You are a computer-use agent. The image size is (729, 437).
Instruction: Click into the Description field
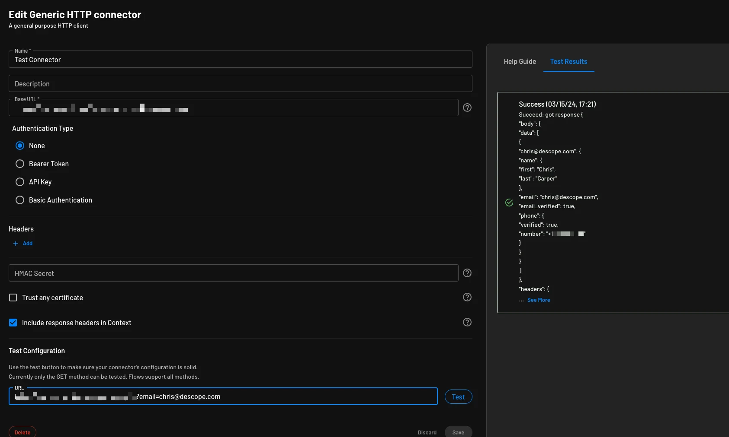[x=240, y=84]
